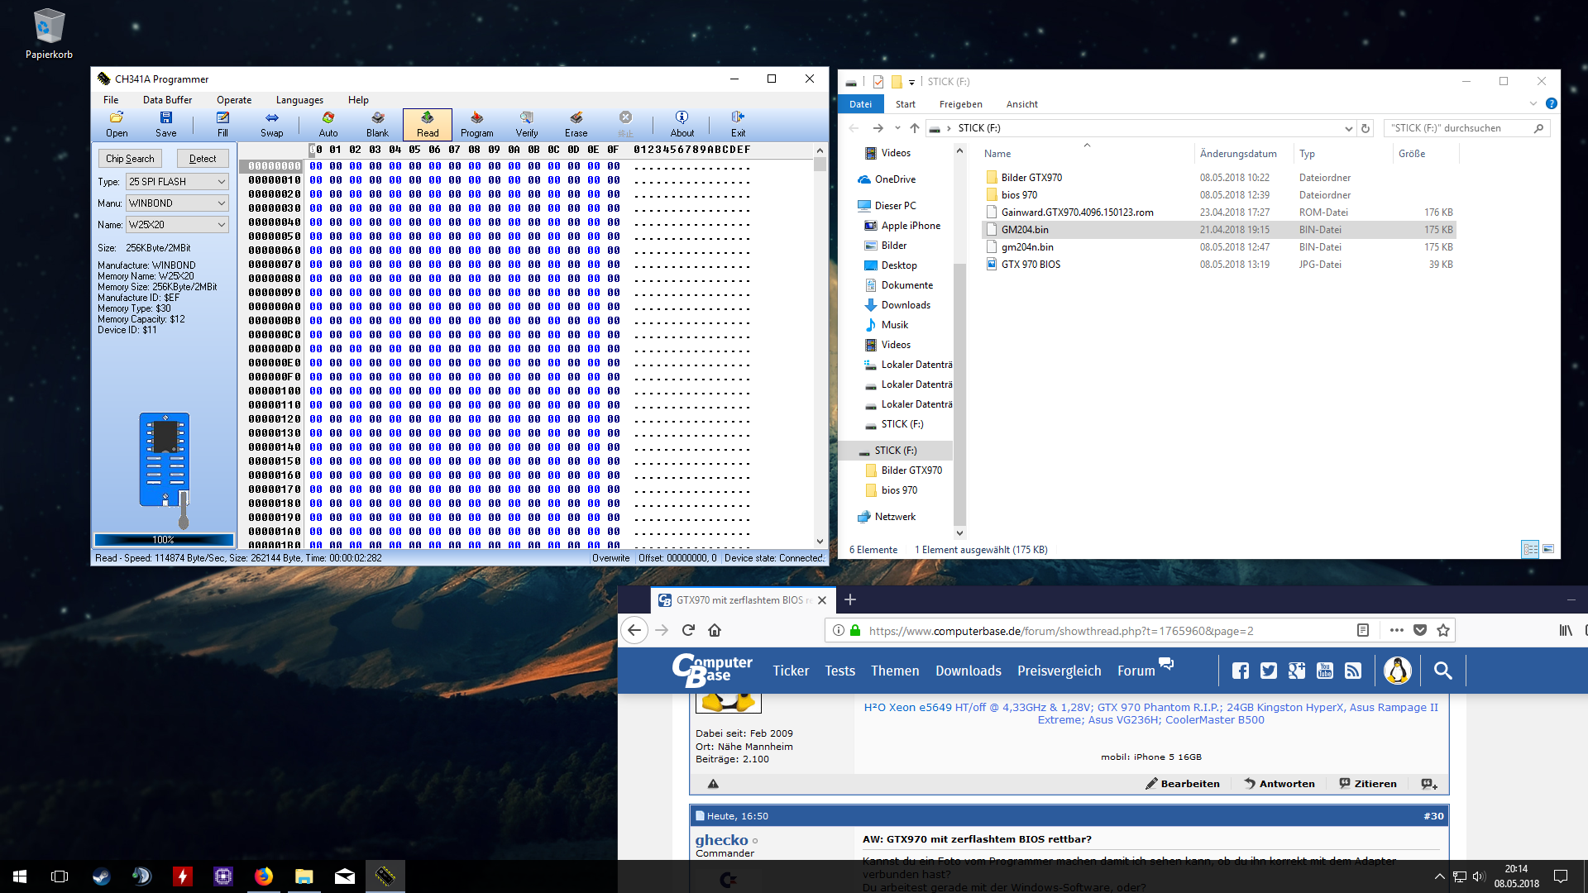Click the Detect button
The image size is (1588, 893).
coord(203,159)
